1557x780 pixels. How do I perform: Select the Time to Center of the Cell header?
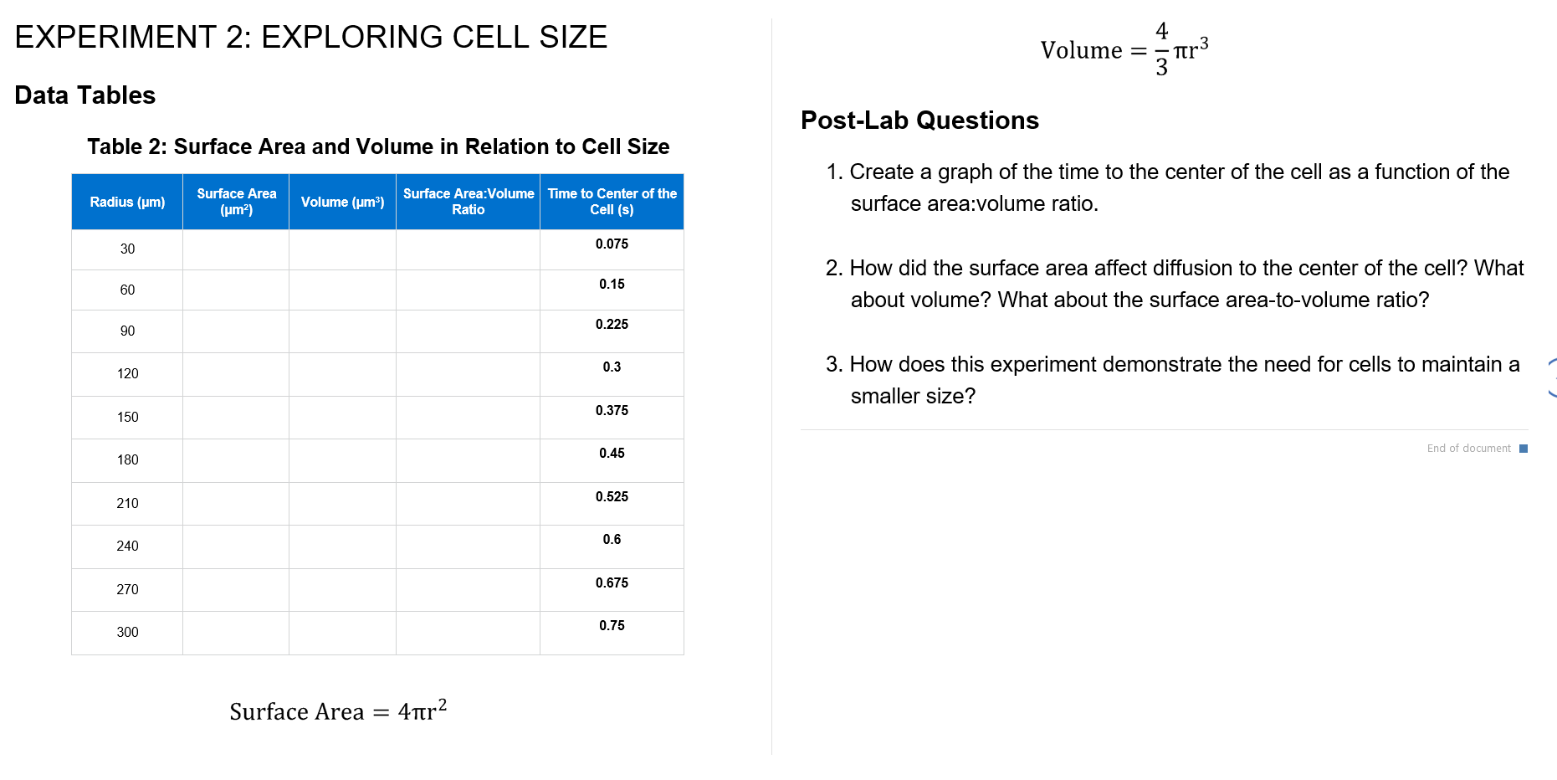[612, 202]
